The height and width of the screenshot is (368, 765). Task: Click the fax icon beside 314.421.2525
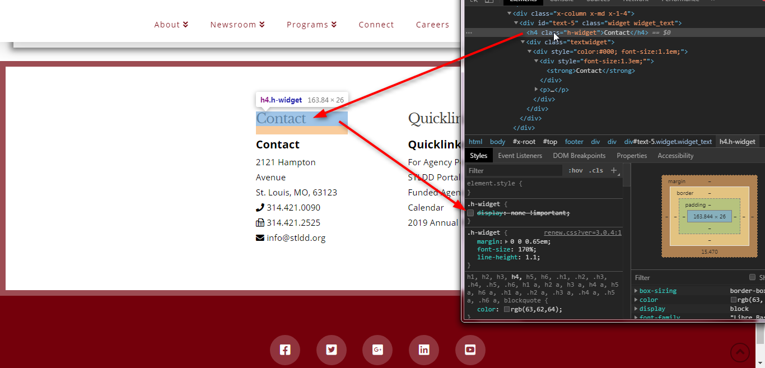(x=260, y=222)
